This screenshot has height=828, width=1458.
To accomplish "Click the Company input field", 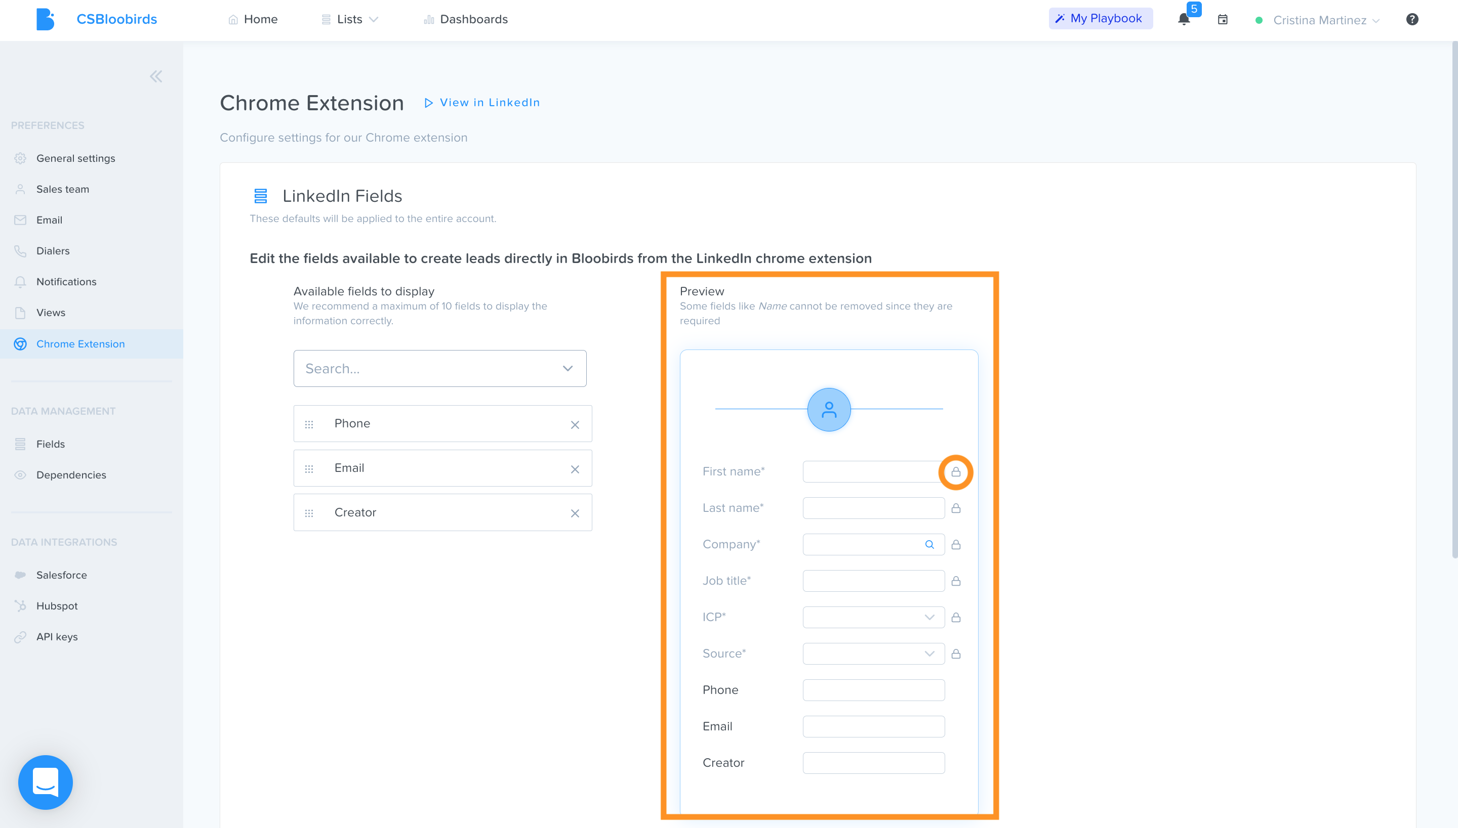I will [874, 544].
